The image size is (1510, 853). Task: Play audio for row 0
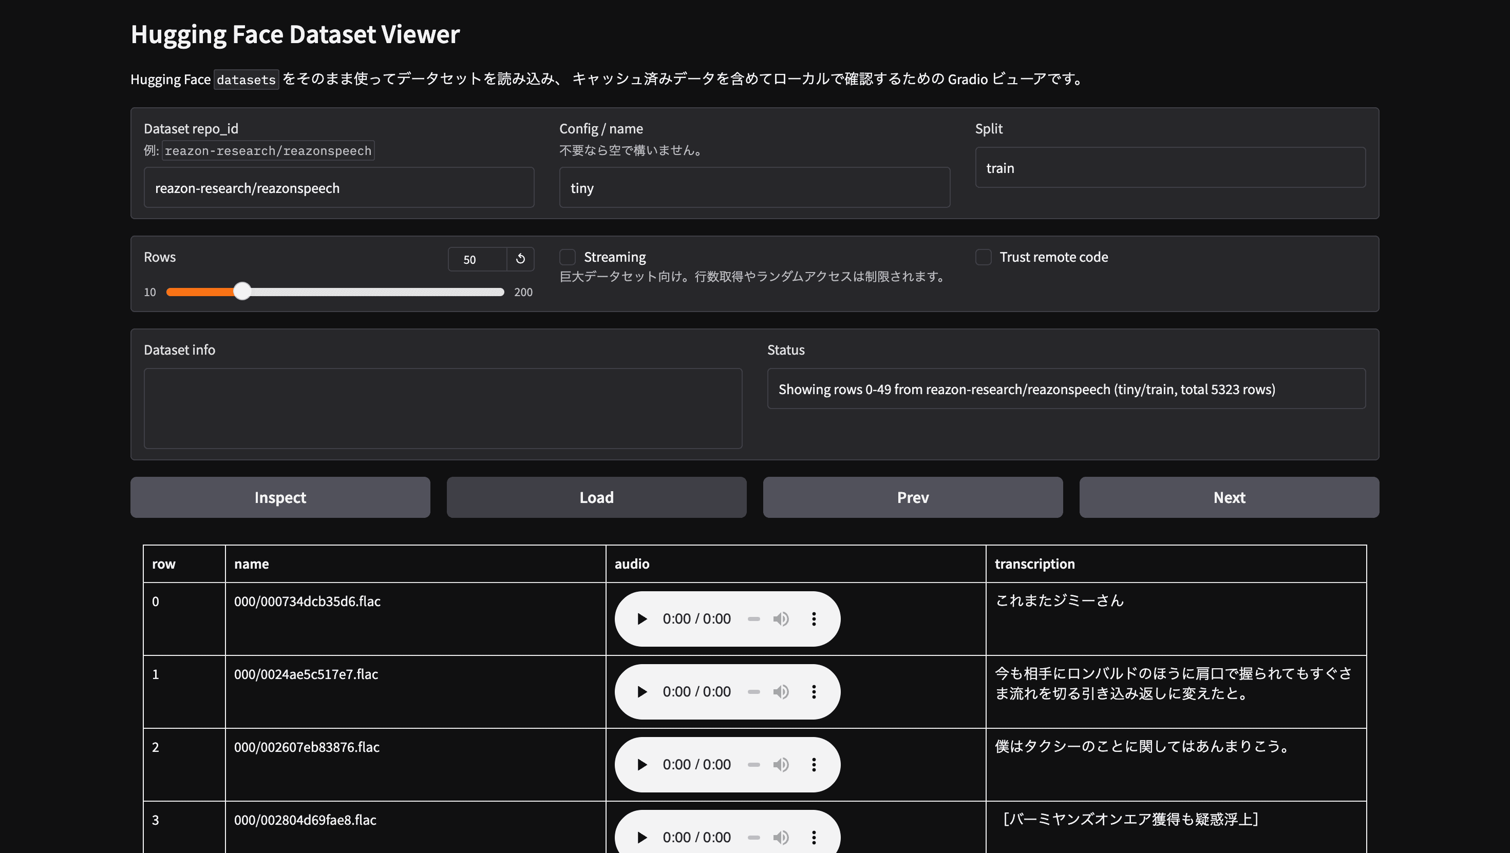tap(642, 618)
